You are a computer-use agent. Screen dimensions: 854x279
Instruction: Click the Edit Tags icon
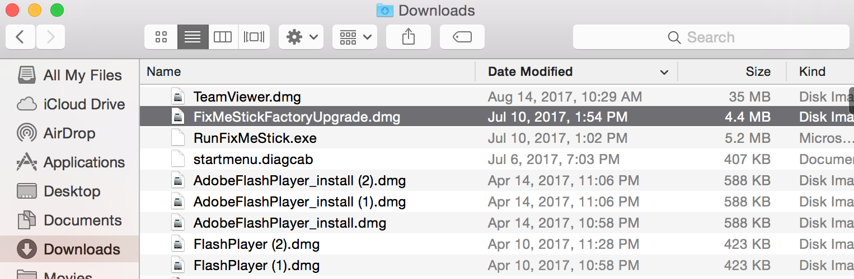[x=462, y=37]
